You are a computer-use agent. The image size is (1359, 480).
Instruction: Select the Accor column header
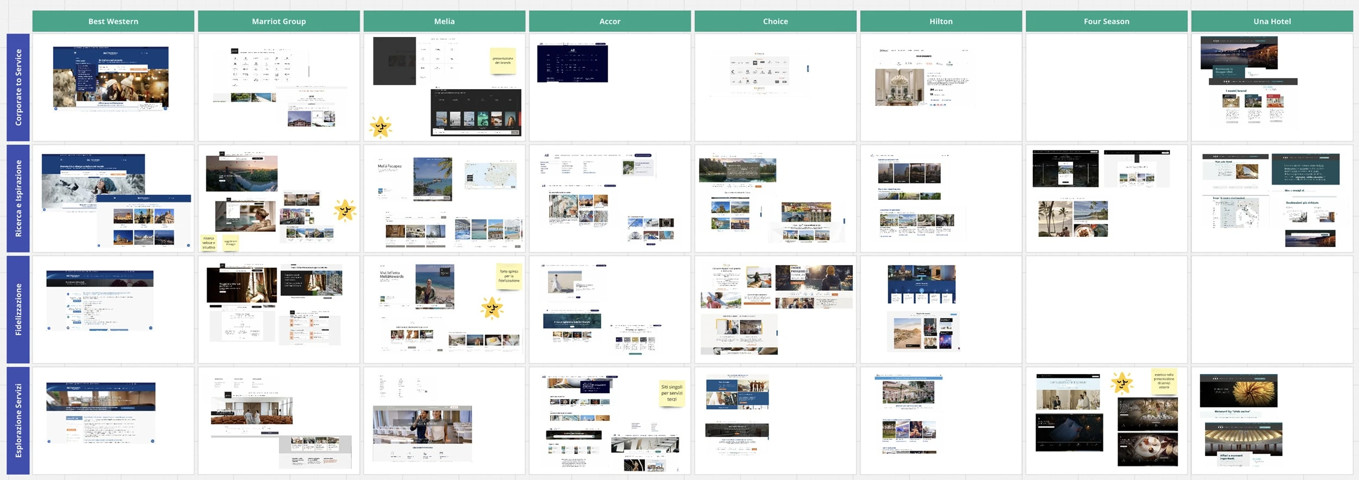[610, 21]
